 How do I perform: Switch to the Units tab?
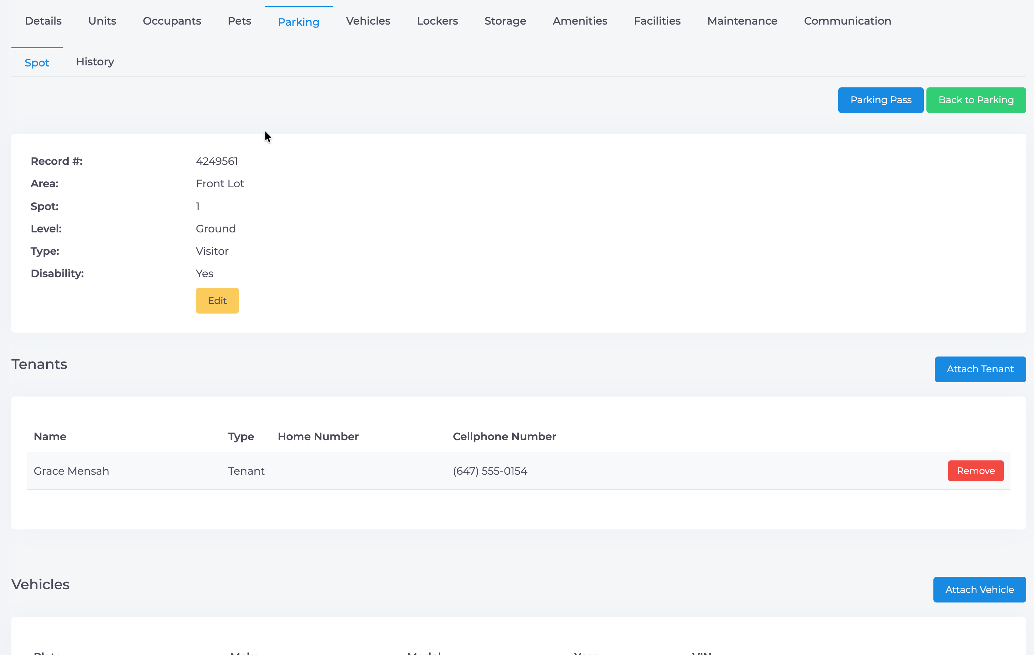[x=102, y=21]
